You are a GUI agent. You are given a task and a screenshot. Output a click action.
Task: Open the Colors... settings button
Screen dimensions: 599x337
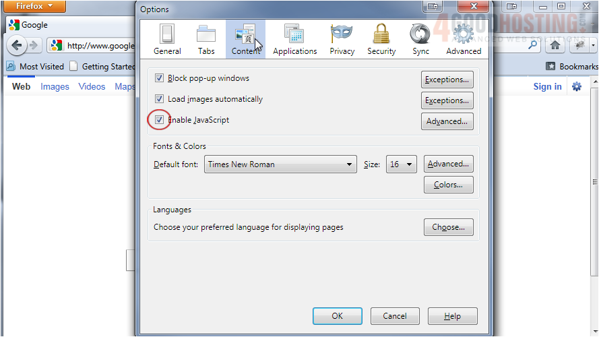click(x=448, y=185)
